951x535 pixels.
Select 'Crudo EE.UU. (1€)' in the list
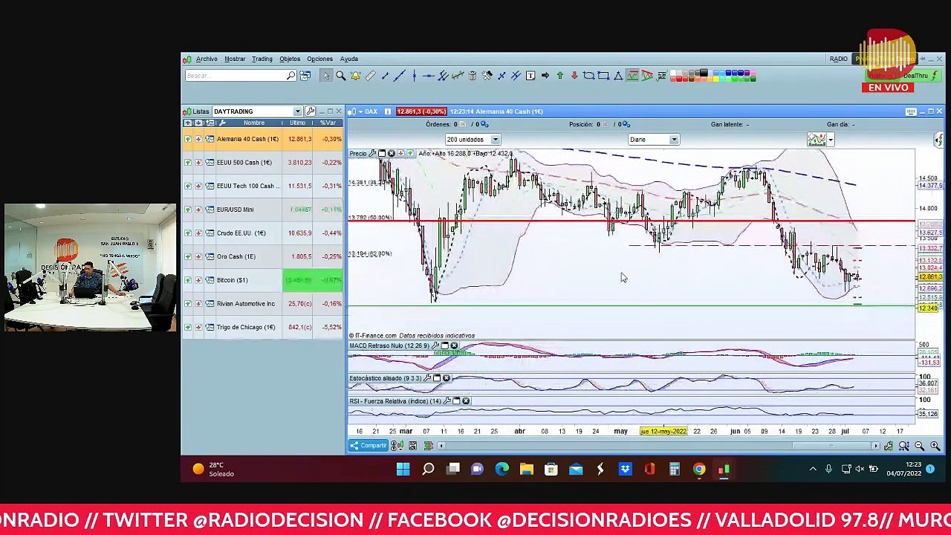[241, 233]
